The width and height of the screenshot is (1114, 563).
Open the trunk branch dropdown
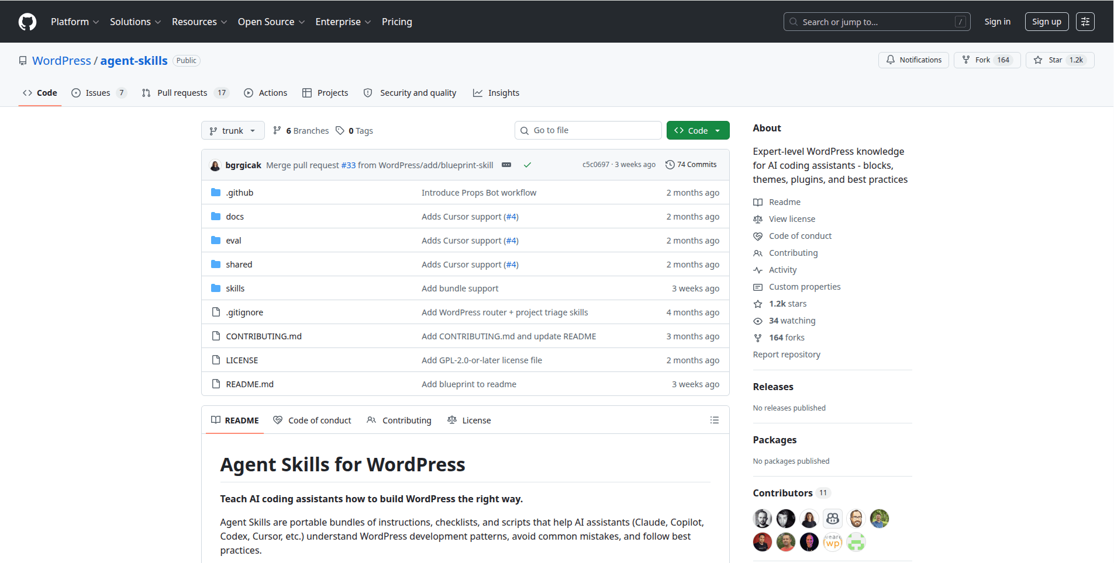click(x=232, y=130)
